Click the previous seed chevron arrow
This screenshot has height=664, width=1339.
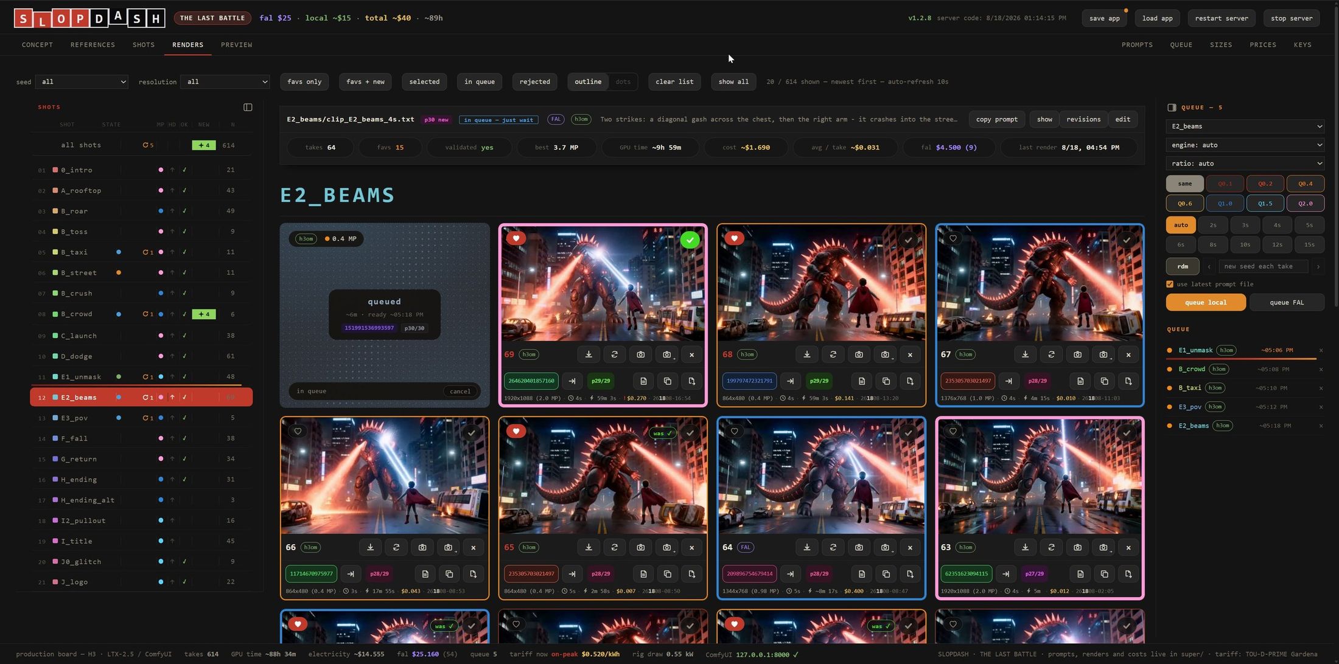(x=1209, y=266)
